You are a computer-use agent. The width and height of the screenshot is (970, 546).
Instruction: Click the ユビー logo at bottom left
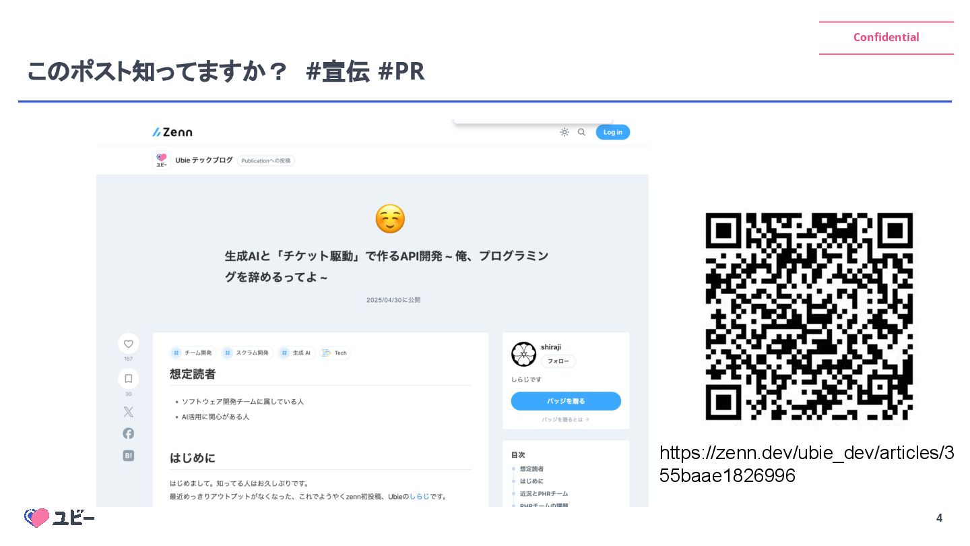click(59, 518)
